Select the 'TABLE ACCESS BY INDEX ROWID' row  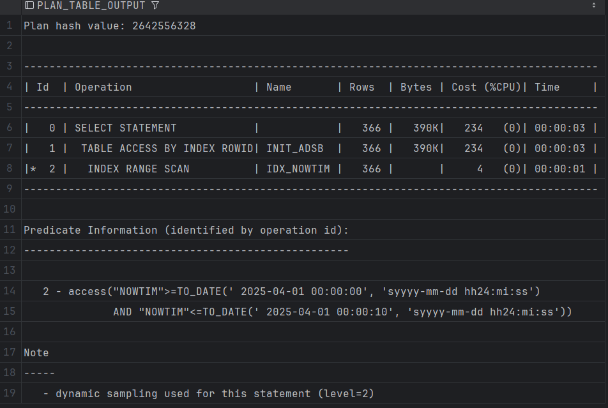pos(313,148)
